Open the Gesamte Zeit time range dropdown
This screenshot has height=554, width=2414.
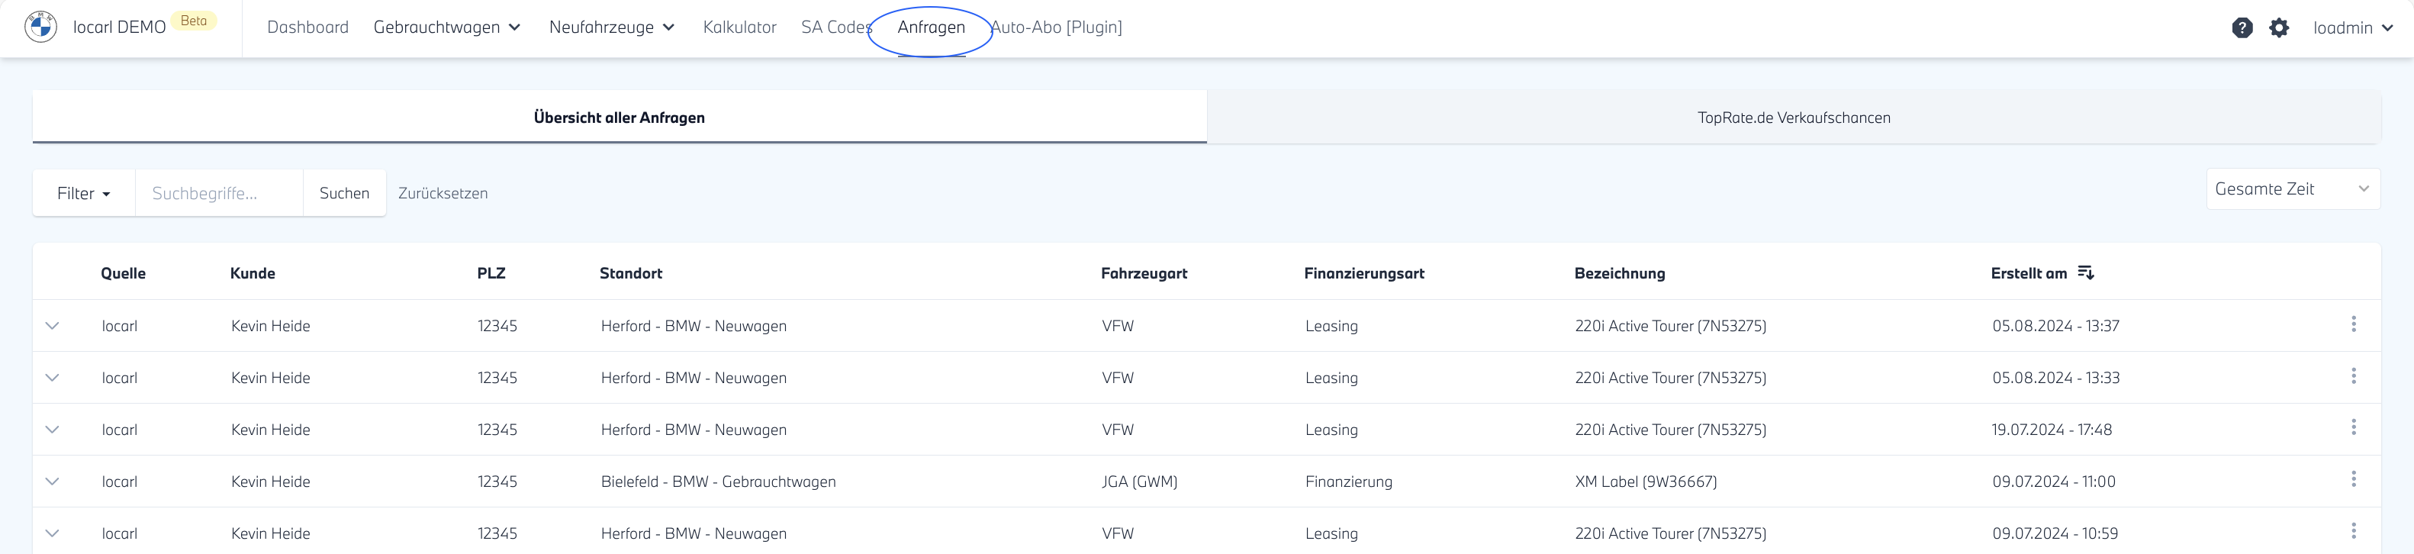pos(2291,189)
